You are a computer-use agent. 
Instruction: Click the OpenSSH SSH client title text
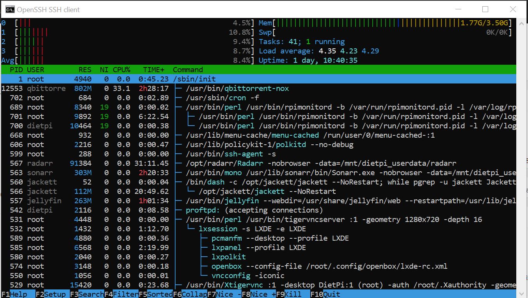tap(48, 9)
